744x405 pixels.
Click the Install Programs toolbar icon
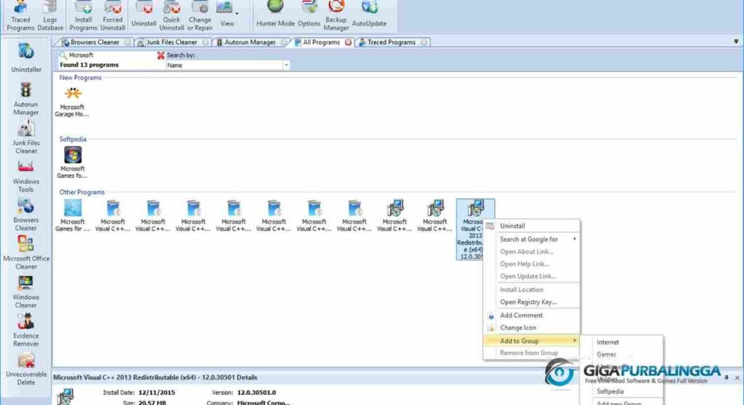[83, 16]
